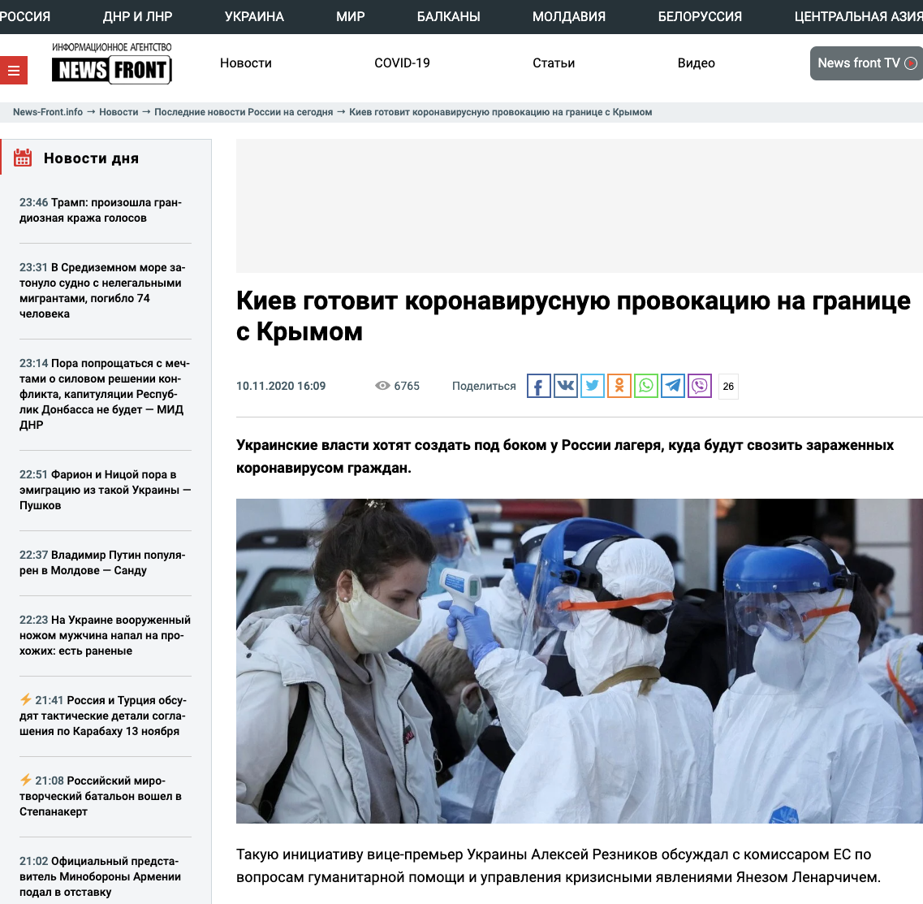Screen dimensions: 923x904
Task: Share article via Viber
Action: [700, 387]
